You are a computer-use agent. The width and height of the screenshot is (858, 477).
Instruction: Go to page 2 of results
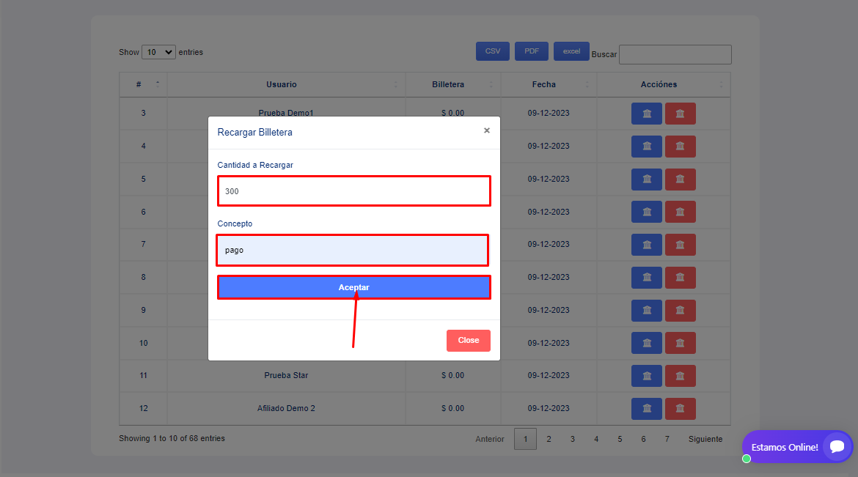pos(549,439)
